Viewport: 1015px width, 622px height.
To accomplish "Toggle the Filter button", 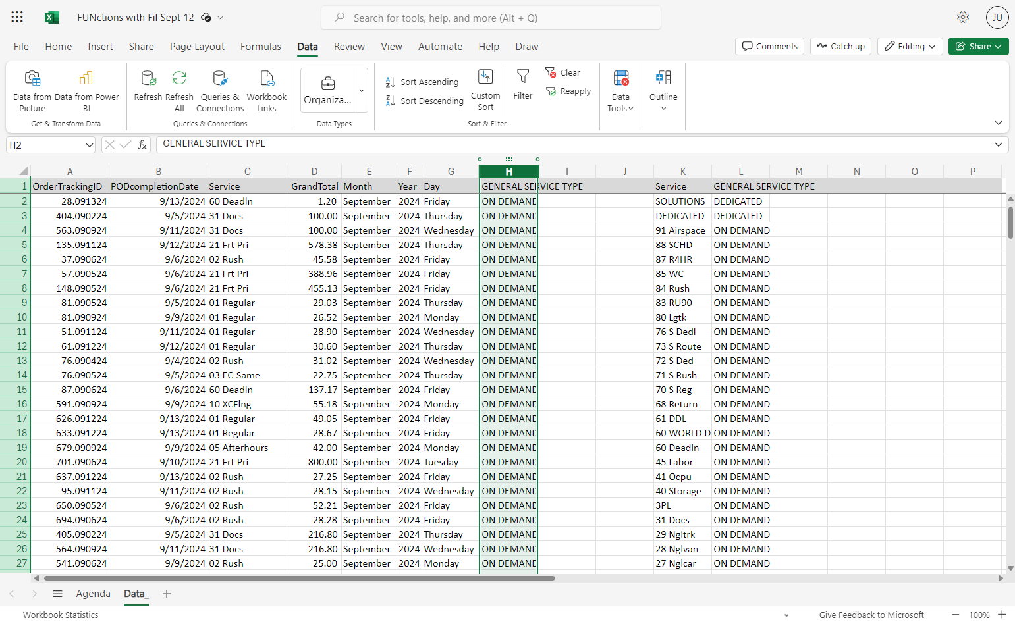I will coord(523,85).
